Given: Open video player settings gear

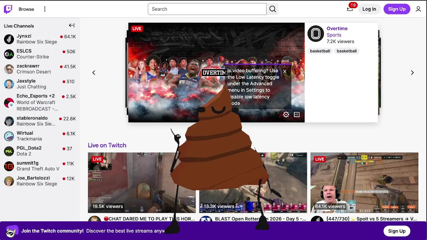Looking at the screenshot, I should [x=286, y=115].
